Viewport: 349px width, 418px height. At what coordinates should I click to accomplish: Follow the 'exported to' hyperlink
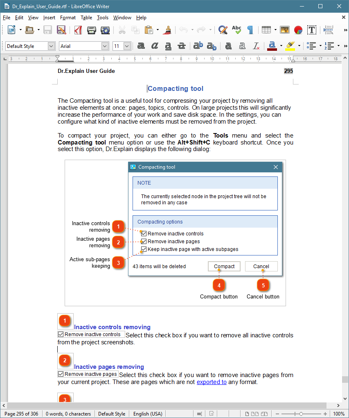pyautogui.click(x=212, y=382)
